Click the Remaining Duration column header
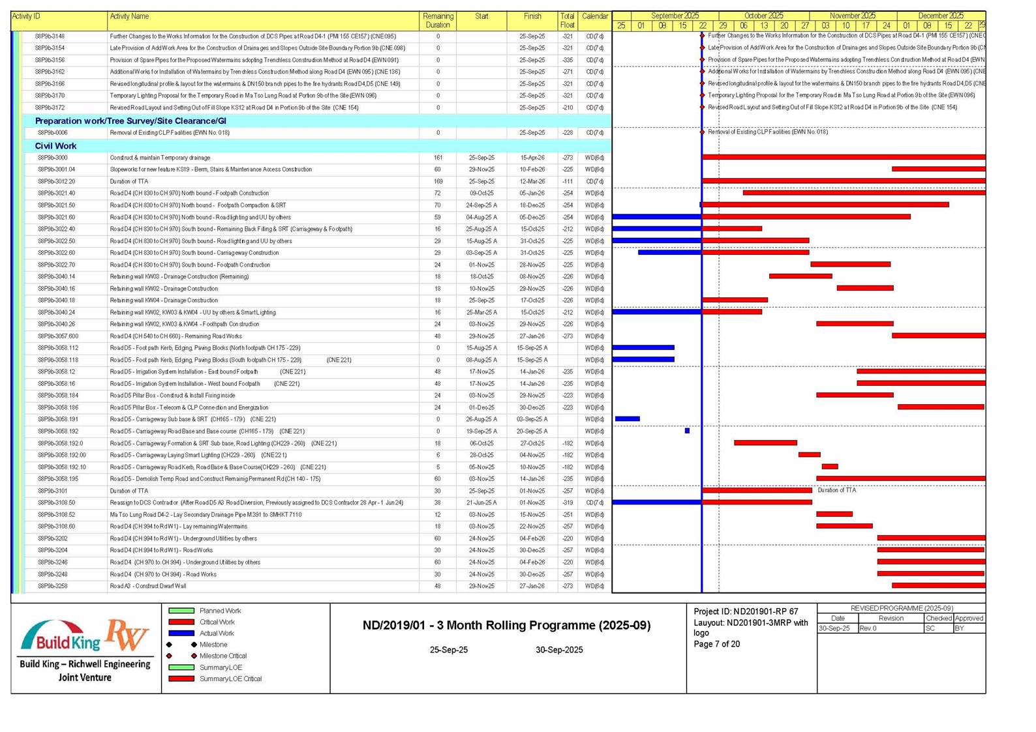Viewport: 1036px width, 732px height. click(x=438, y=20)
